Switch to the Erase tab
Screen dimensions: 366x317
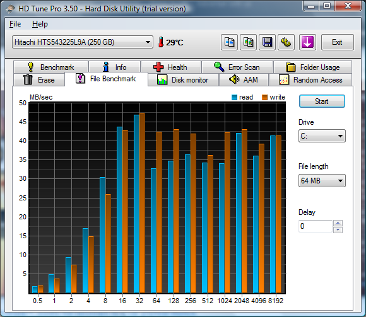(x=39, y=79)
